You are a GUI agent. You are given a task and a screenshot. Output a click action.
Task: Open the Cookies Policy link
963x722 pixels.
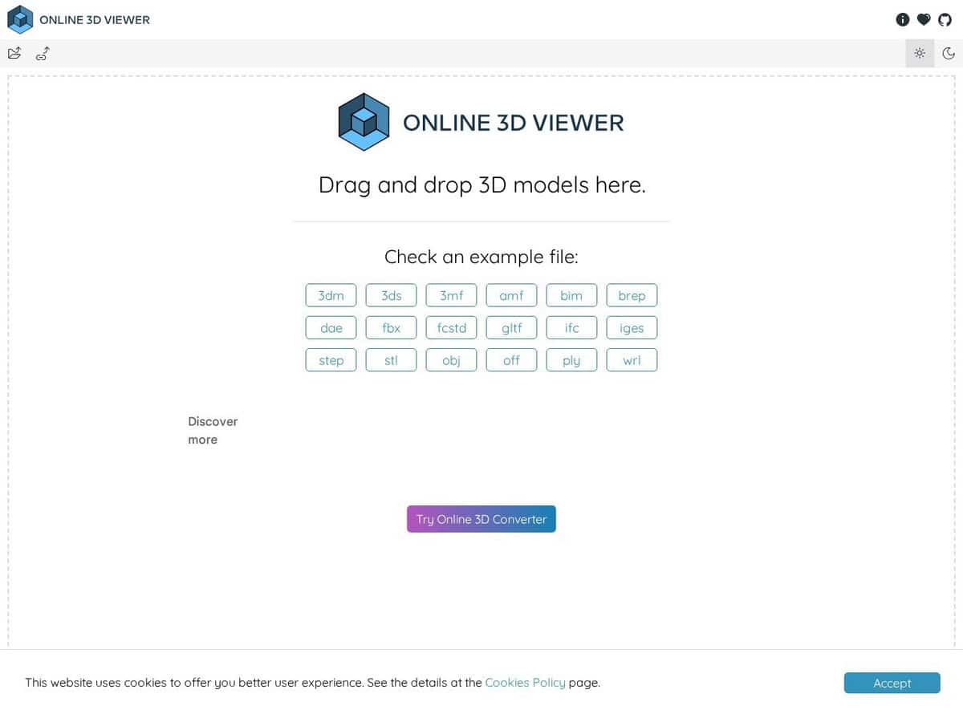(x=525, y=683)
